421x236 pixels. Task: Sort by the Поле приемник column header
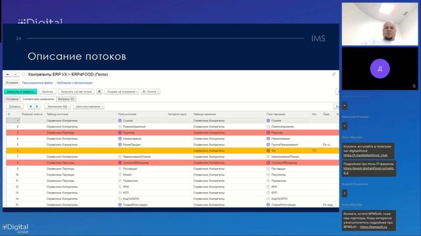click(276, 114)
